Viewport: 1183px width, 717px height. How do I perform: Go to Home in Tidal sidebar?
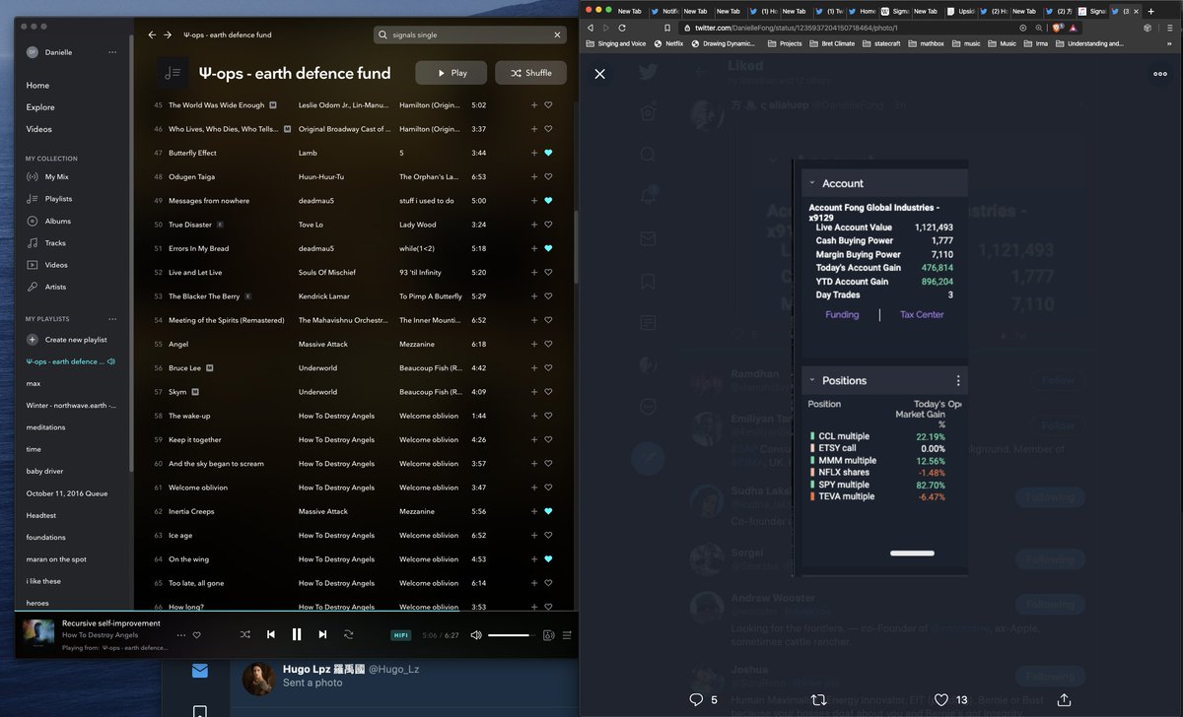coord(37,86)
